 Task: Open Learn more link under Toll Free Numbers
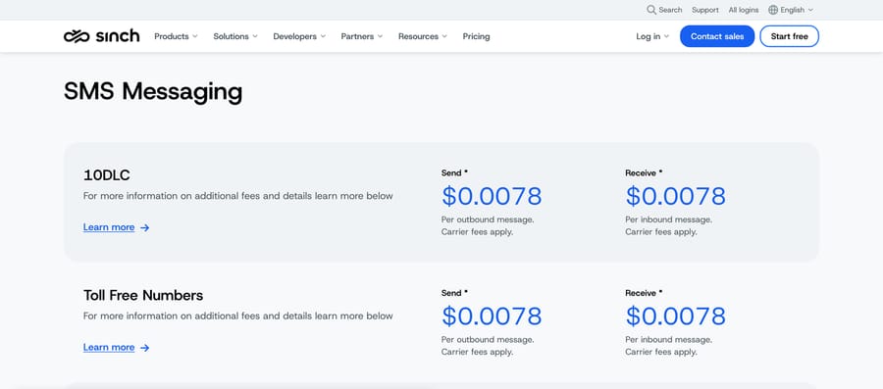point(109,348)
